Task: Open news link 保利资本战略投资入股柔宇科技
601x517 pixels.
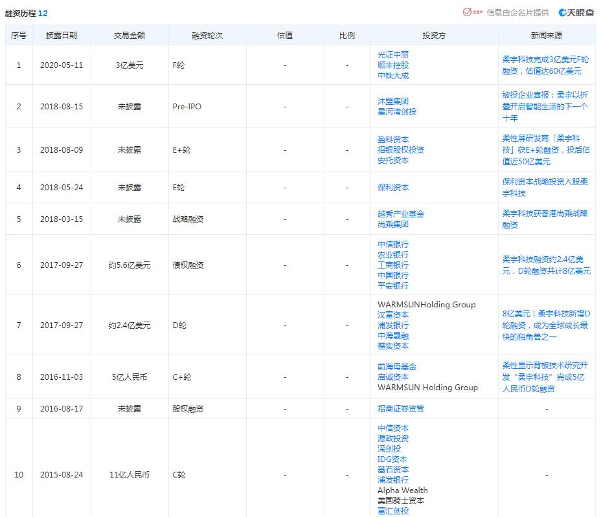Action: pyautogui.click(x=547, y=187)
